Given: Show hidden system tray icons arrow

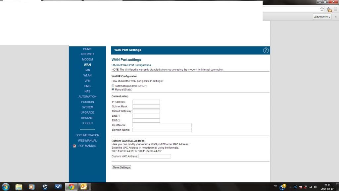Looking at the screenshot, I should coord(290,187).
